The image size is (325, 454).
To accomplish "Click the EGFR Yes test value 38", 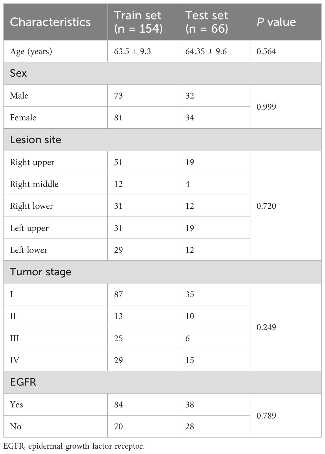I will (x=190, y=405).
